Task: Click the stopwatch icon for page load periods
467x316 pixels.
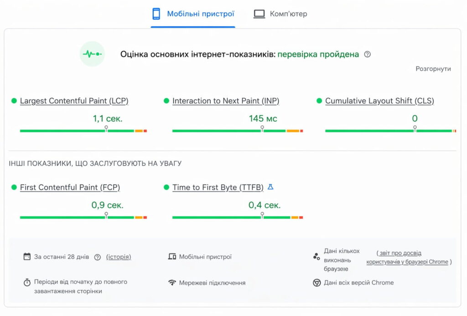Action: point(27,282)
